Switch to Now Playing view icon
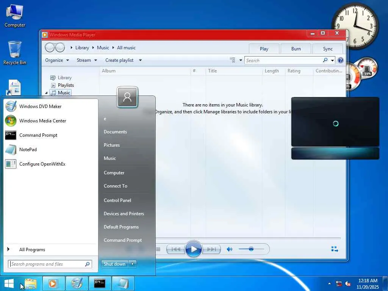Image resolution: width=388 pixels, height=291 pixels. (335, 249)
